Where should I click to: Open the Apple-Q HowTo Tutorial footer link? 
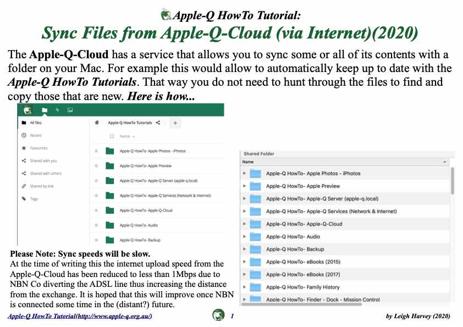click(80, 316)
